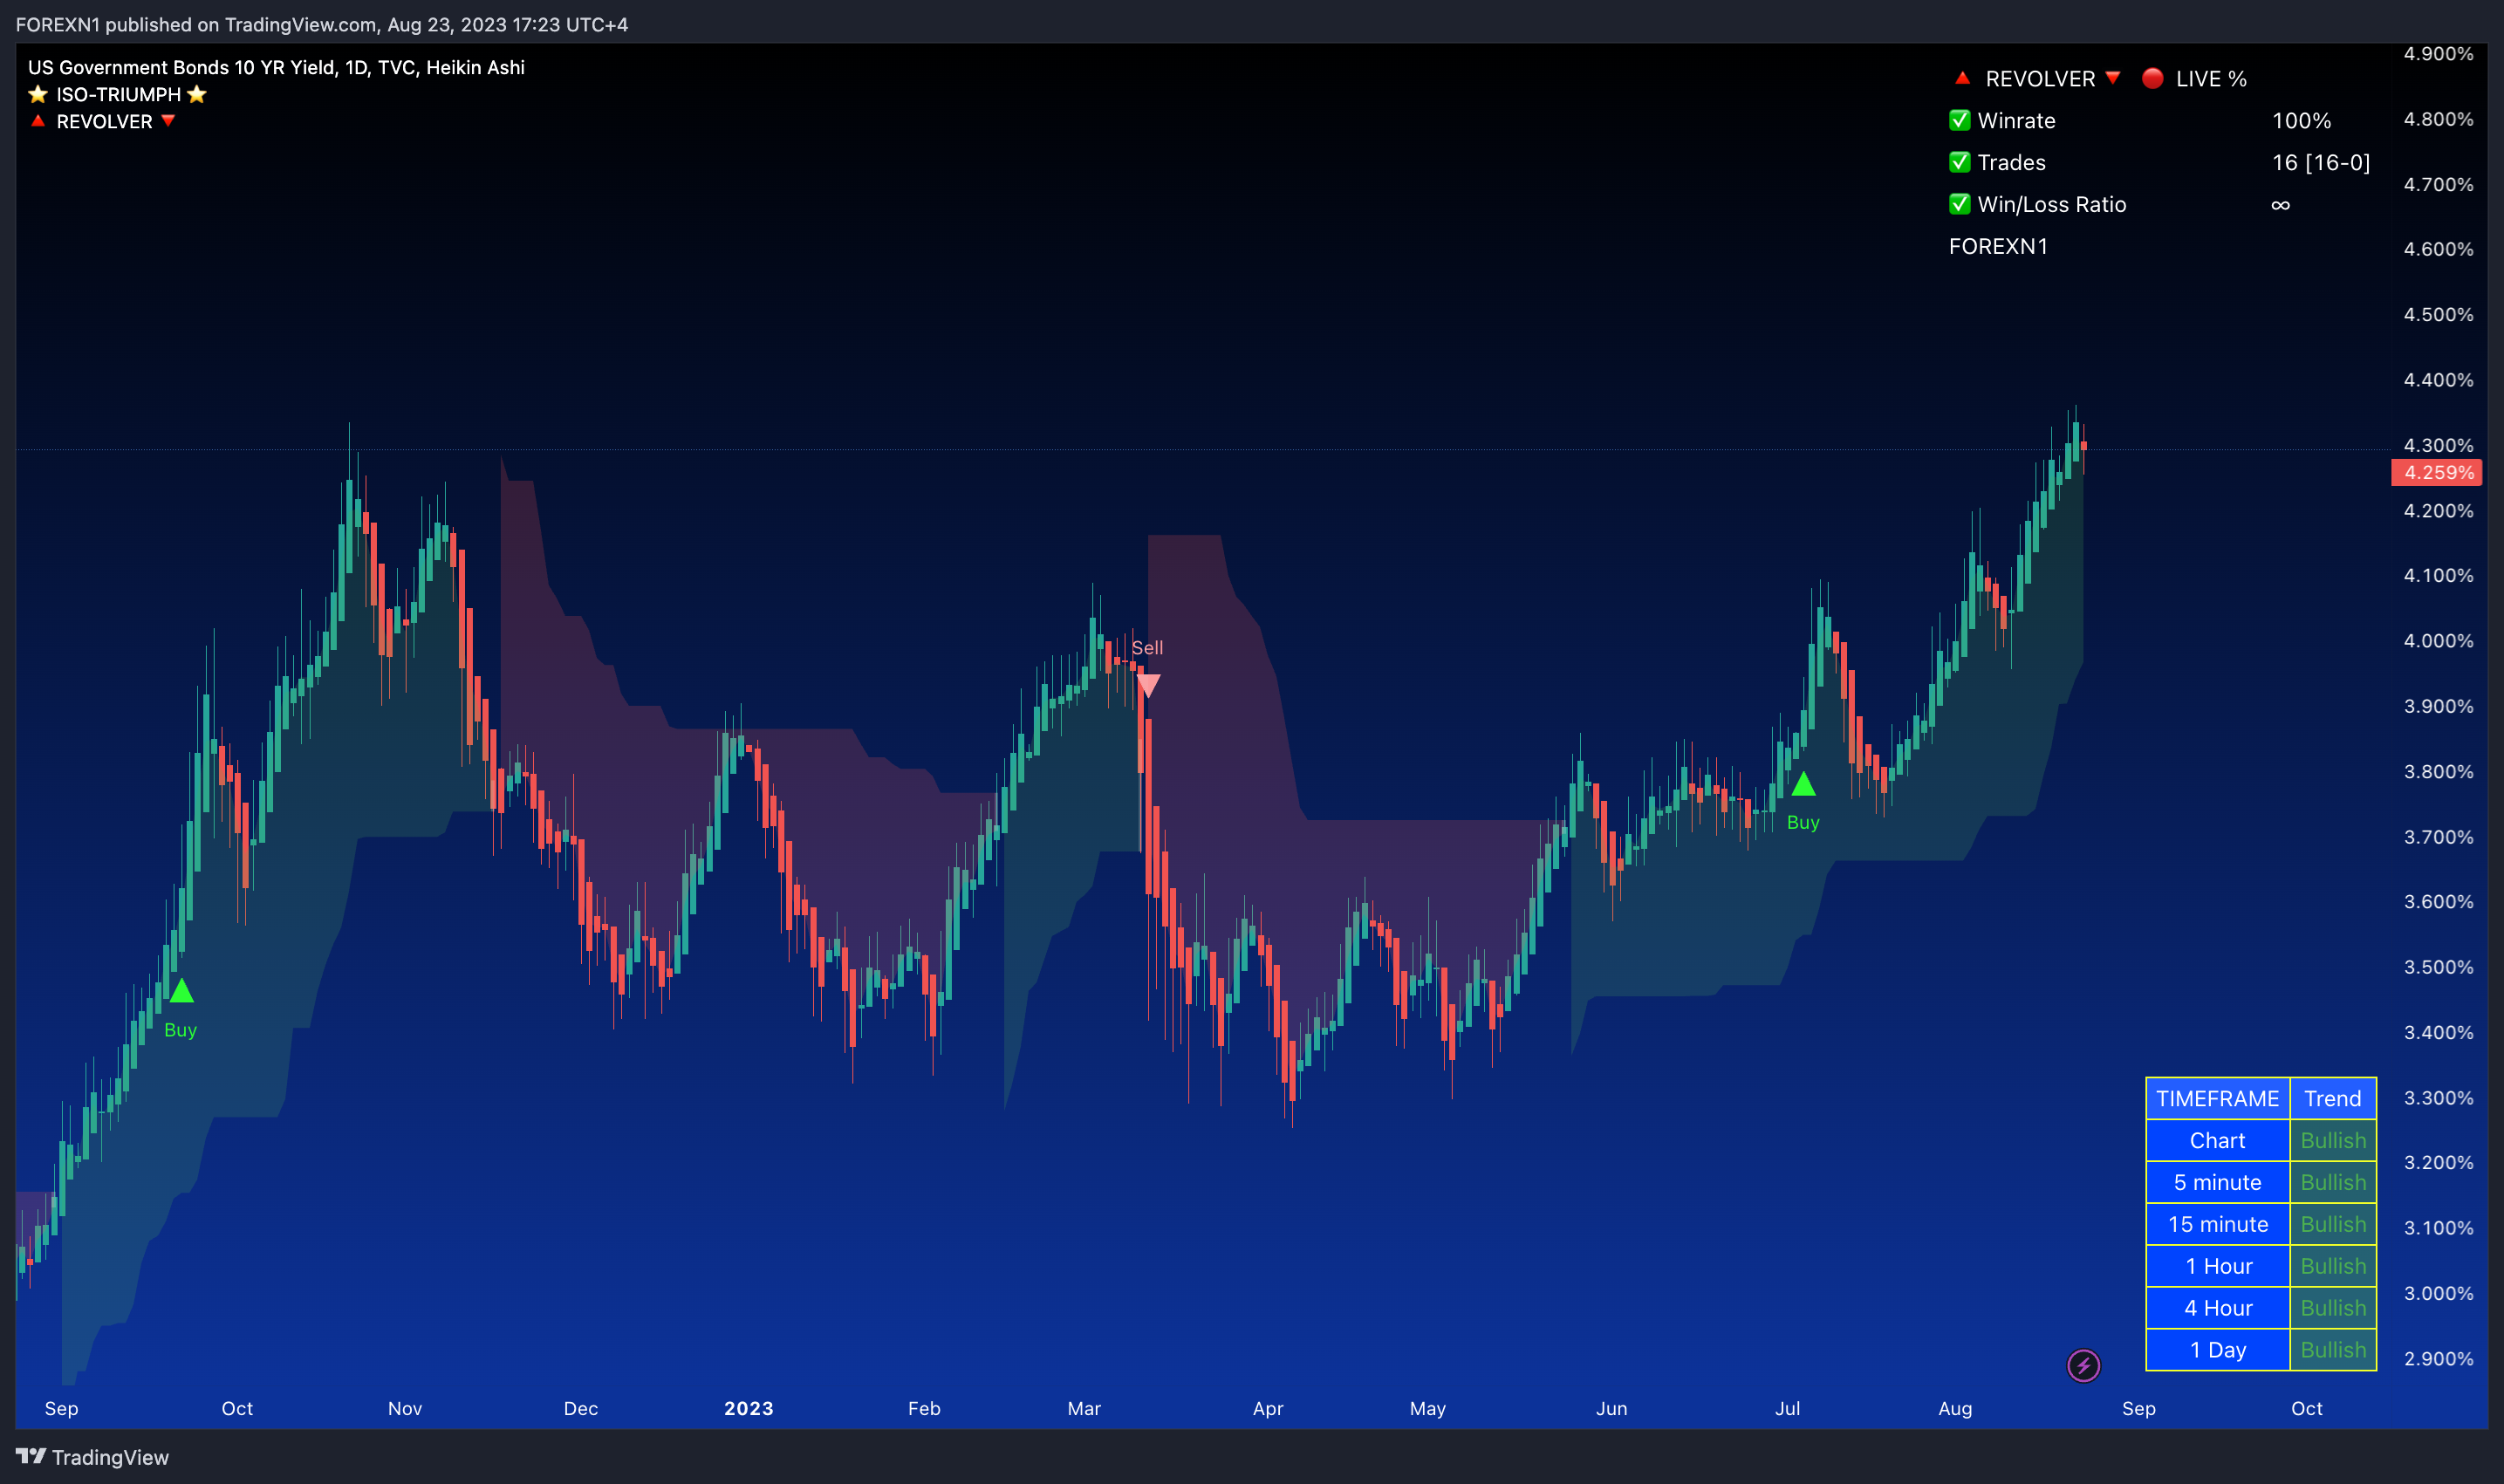Viewport: 2504px width, 1484px height.
Task: Click the FOREXN1 label in stats panel
Action: pos(1998,246)
